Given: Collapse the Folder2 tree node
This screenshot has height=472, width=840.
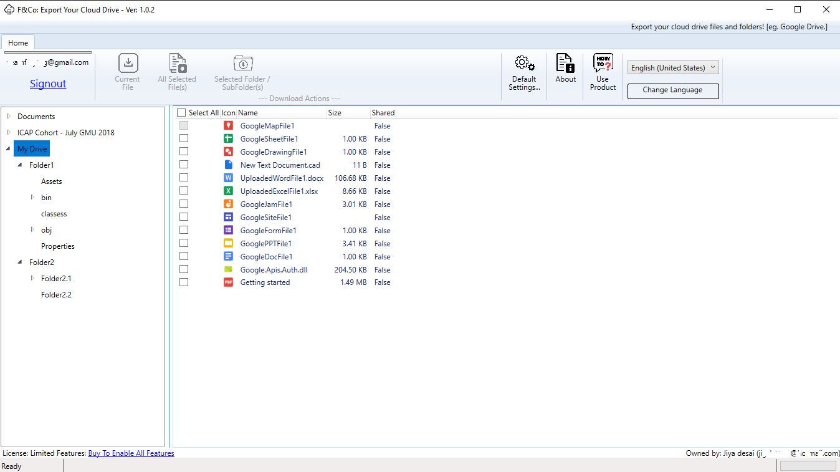Looking at the screenshot, I should pyautogui.click(x=21, y=262).
